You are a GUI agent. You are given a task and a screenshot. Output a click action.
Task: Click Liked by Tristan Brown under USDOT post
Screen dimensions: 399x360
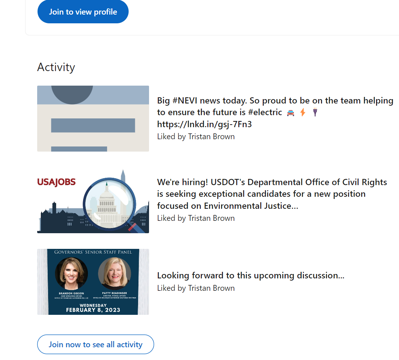[x=196, y=218]
